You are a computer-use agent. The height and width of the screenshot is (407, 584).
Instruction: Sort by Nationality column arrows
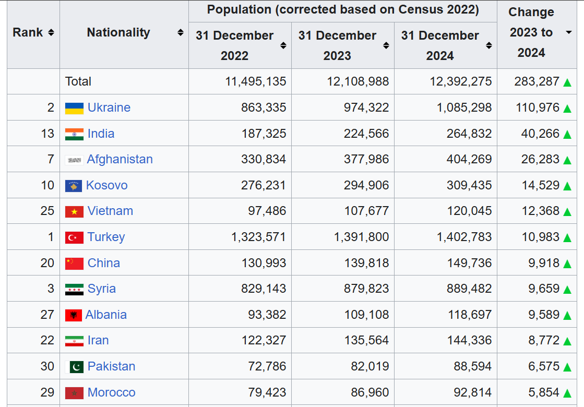[x=180, y=32]
